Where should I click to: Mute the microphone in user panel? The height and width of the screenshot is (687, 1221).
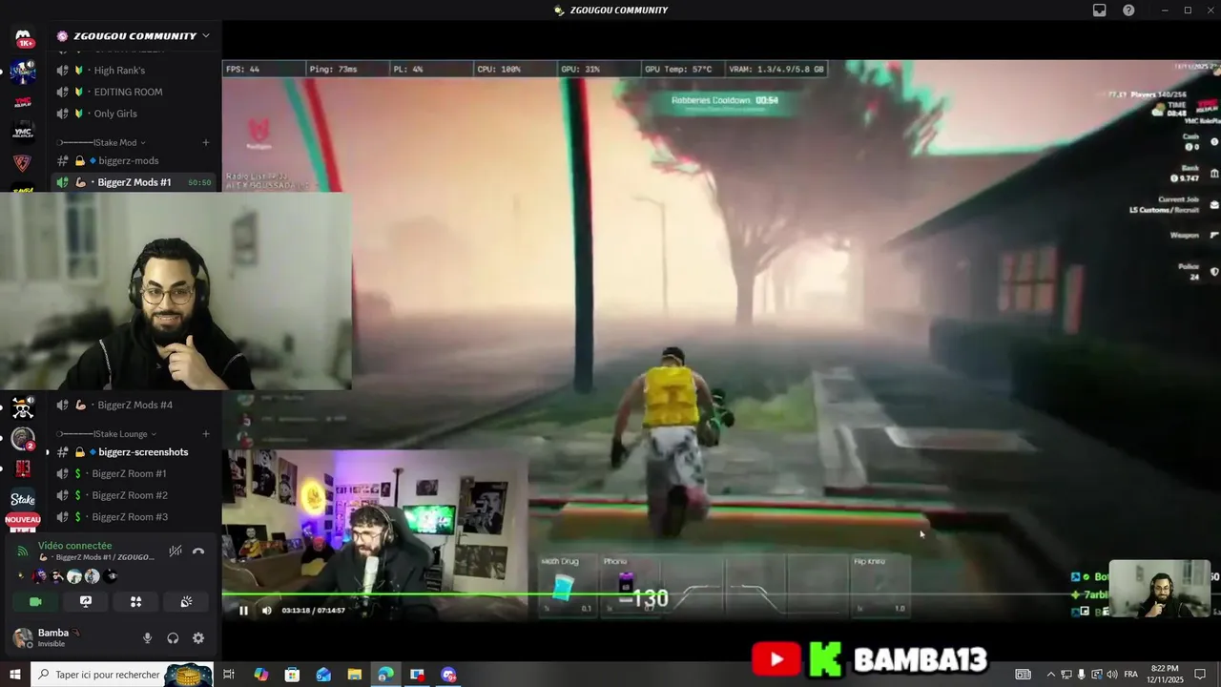pyautogui.click(x=147, y=638)
